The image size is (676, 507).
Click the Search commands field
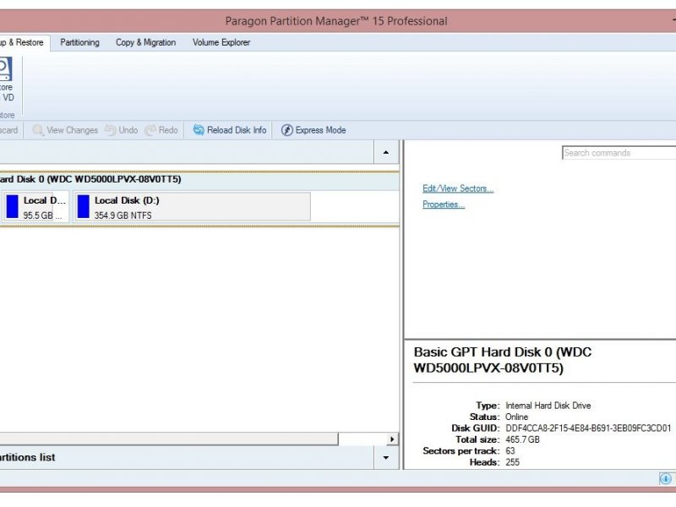click(619, 153)
